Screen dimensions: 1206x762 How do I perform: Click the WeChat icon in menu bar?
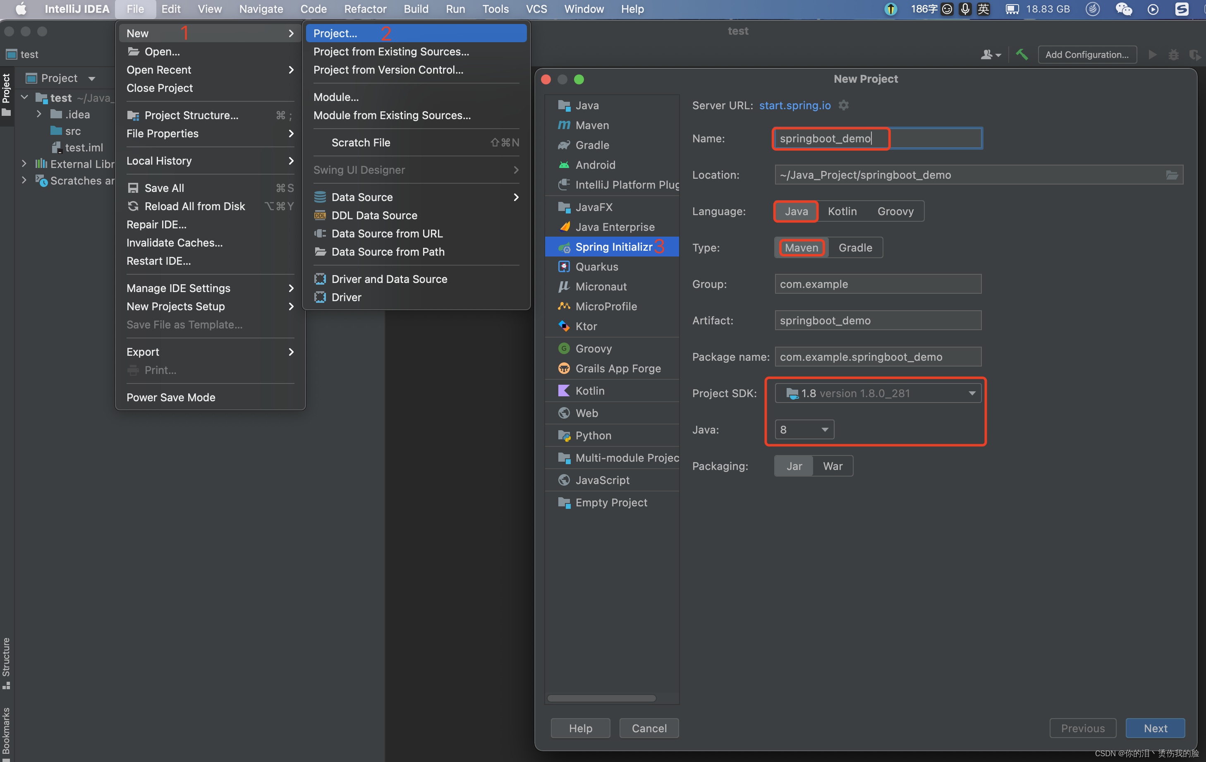[x=1123, y=9]
